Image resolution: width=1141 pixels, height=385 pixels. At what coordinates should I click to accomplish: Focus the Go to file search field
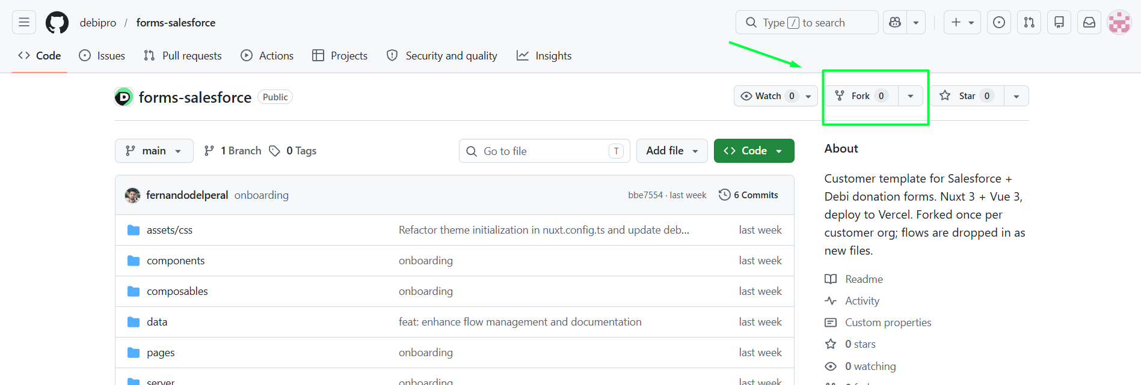pyautogui.click(x=544, y=151)
